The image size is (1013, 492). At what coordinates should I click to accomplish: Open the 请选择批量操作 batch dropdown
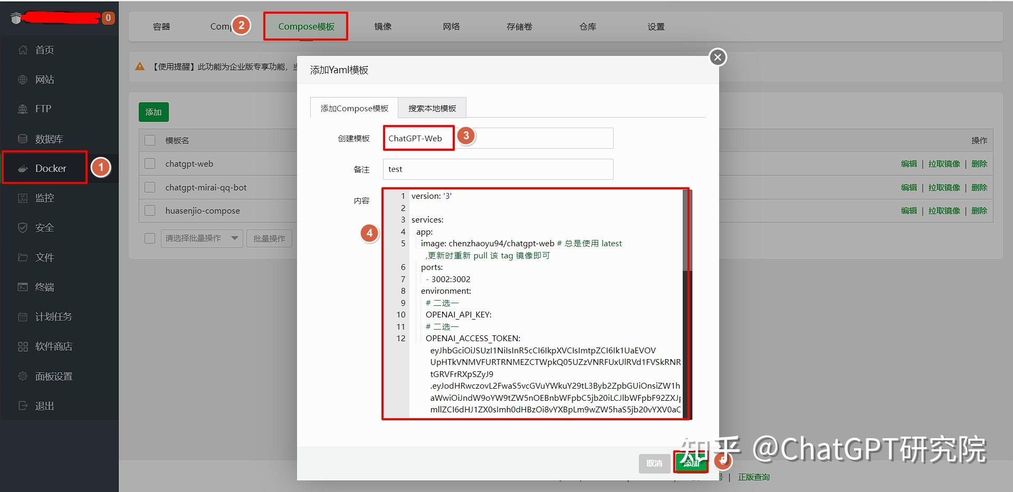point(201,238)
